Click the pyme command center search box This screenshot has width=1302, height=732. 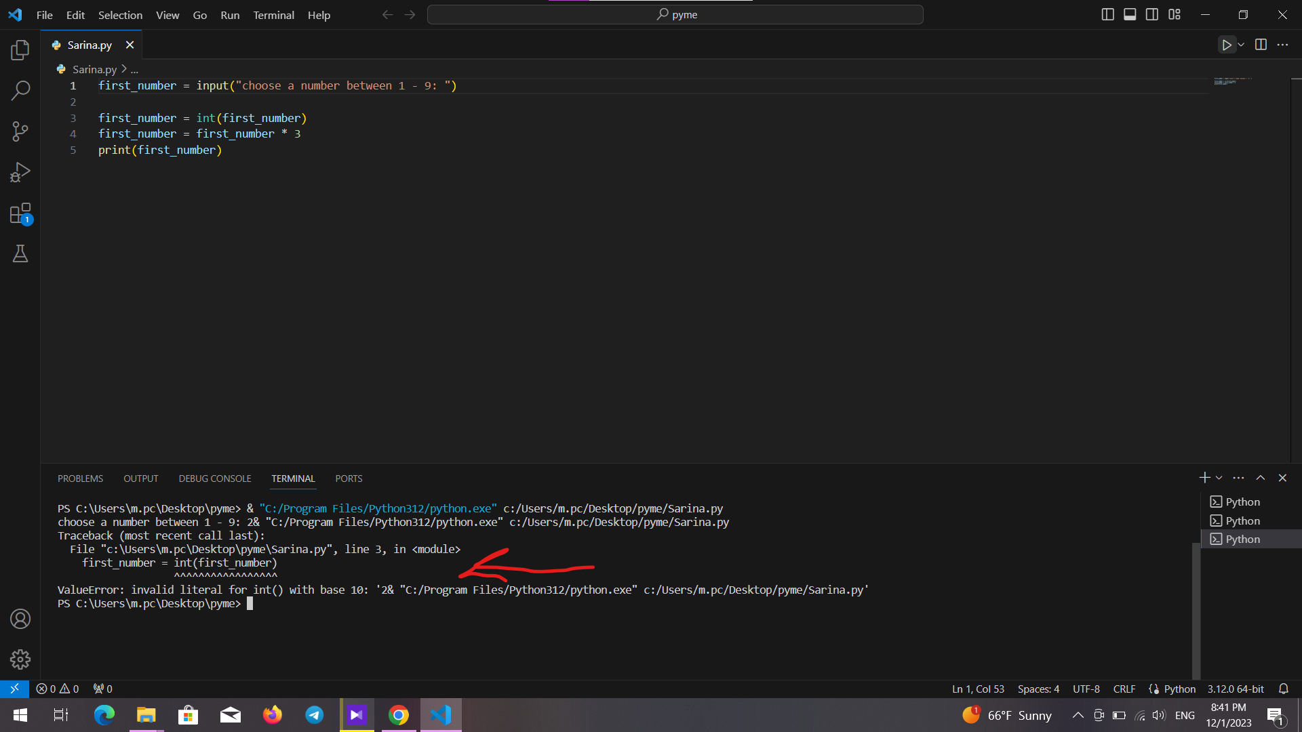coord(675,14)
